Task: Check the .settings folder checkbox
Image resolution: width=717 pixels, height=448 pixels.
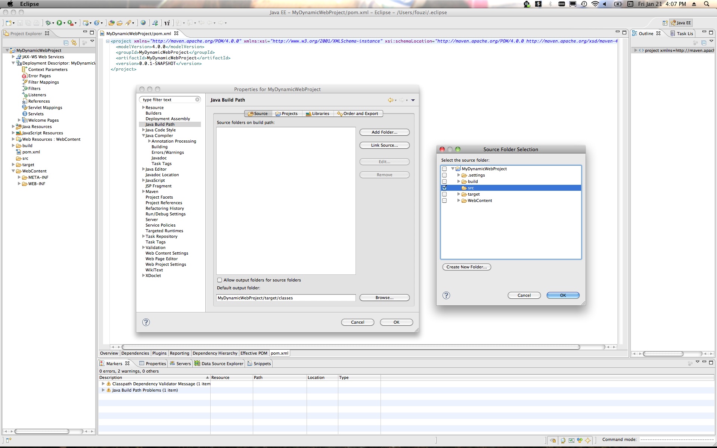Action: point(444,175)
